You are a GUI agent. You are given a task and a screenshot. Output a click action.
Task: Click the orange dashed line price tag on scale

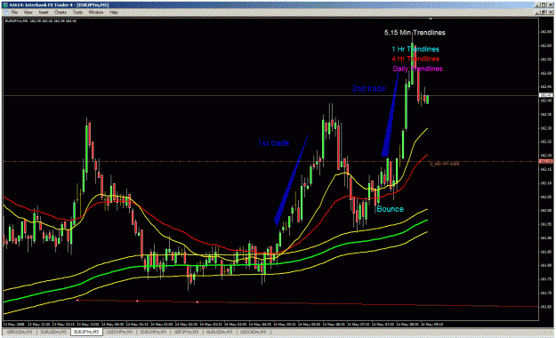coord(545,161)
